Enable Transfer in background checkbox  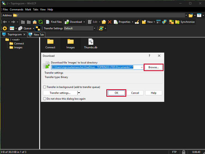45,87
